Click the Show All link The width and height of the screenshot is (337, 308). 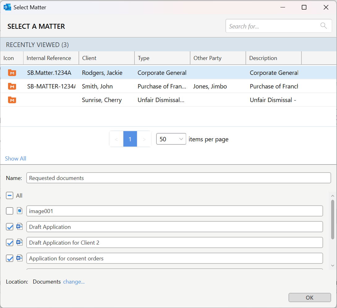coord(15,158)
